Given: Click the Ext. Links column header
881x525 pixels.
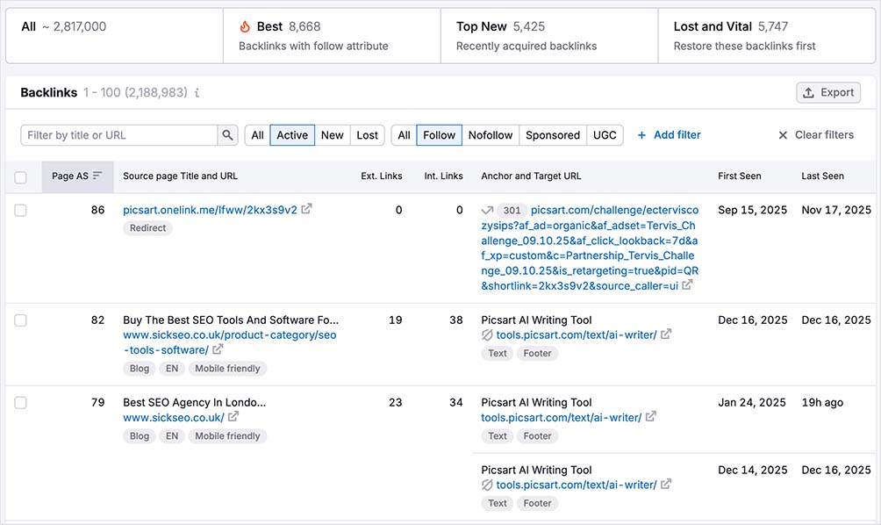Looking at the screenshot, I should tap(382, 176).
